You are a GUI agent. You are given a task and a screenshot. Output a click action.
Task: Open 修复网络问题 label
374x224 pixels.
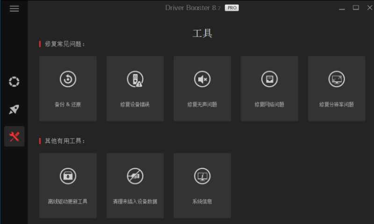269,104
